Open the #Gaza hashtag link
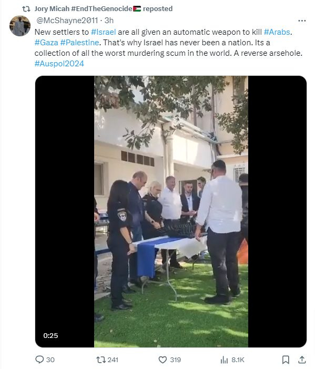Image resolution: width=315 pixels, height=369 pixels. [46, 43]
